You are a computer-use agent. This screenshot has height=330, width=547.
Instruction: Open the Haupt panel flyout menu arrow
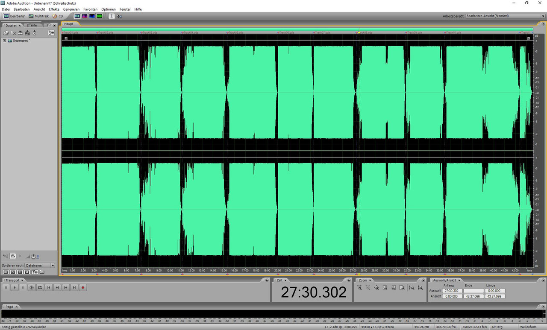(x=543, y=24)
